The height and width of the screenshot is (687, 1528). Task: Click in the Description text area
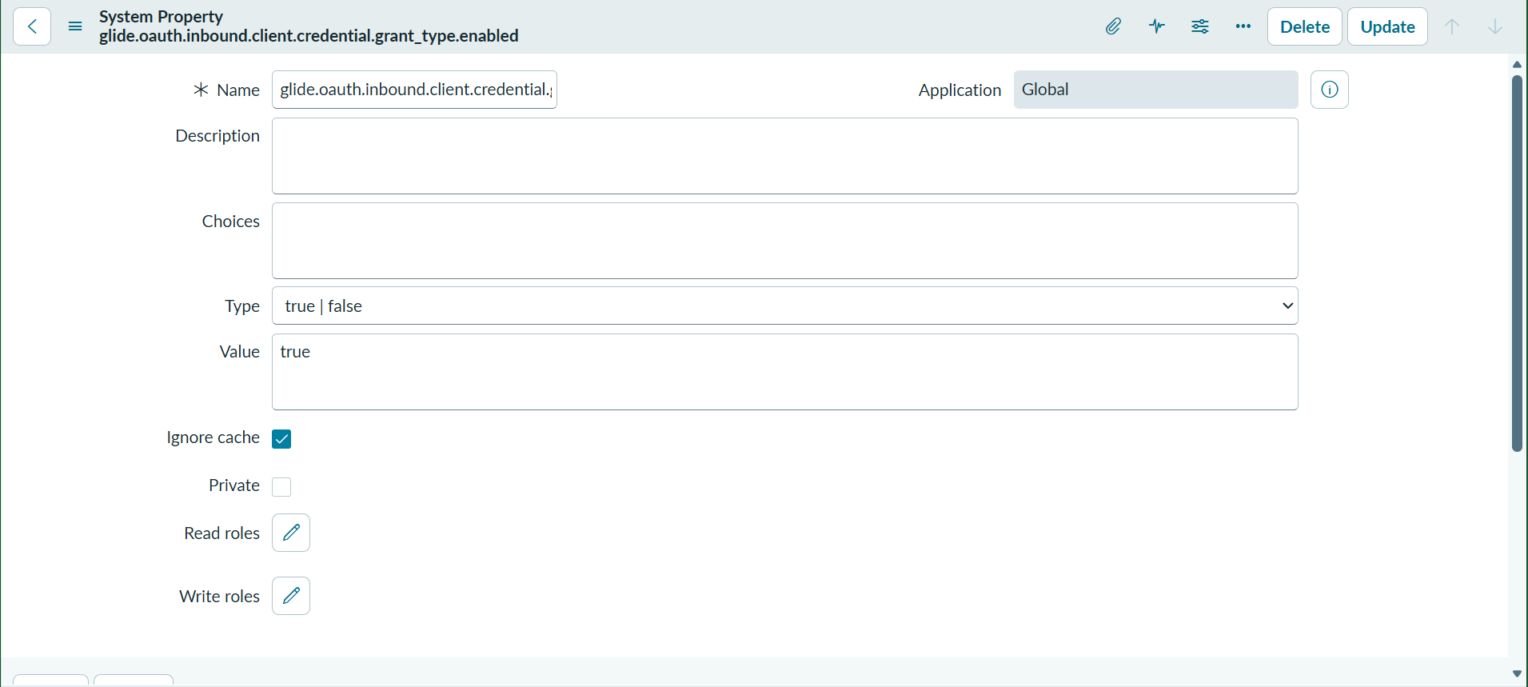[785, 156]
